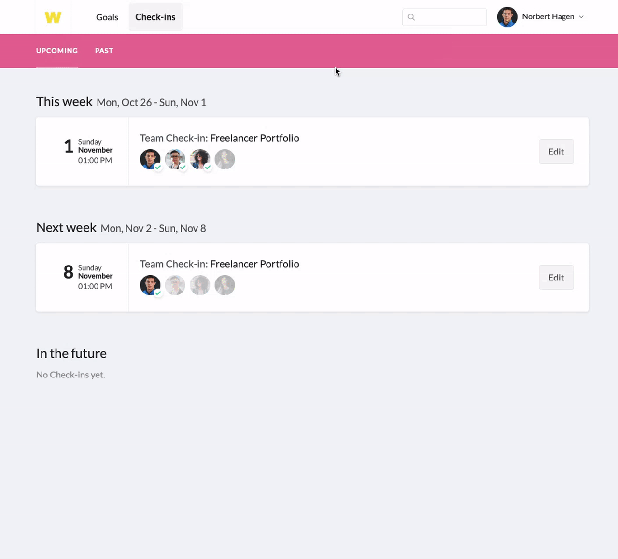Open the Norbert Hagen account dropdown name
This screenshot has height=559, width=618.
pos(548,16)
